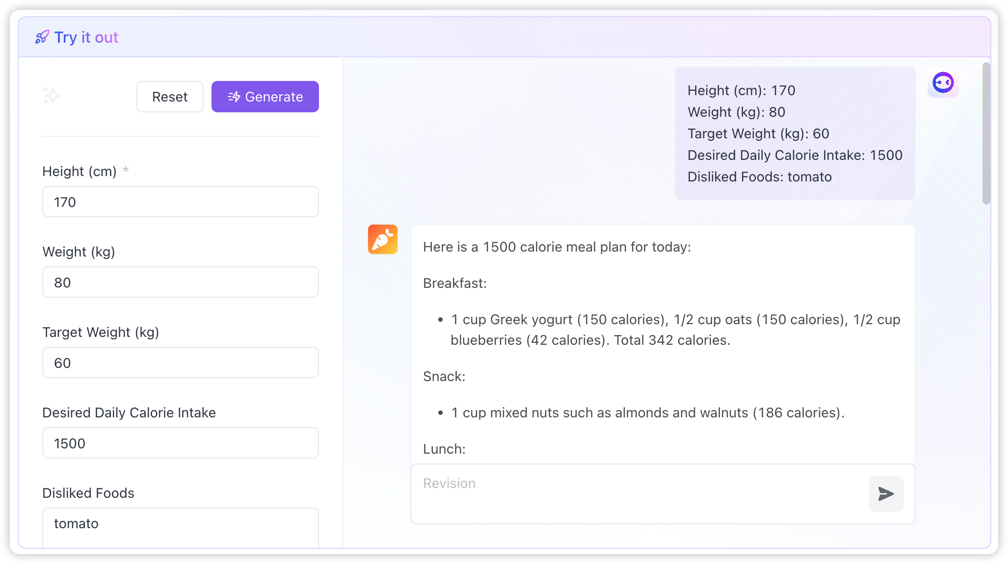Generate the meal plan

coord(265,97)
